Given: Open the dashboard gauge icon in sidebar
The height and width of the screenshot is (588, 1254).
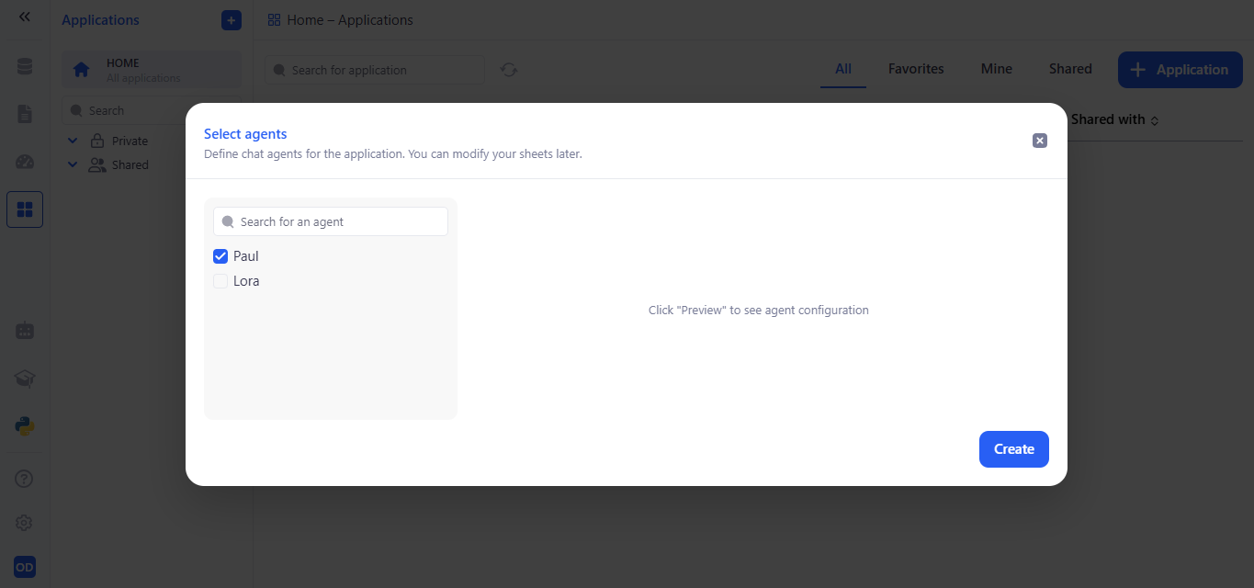Looking at the screenshot, I should pos(25,163).
